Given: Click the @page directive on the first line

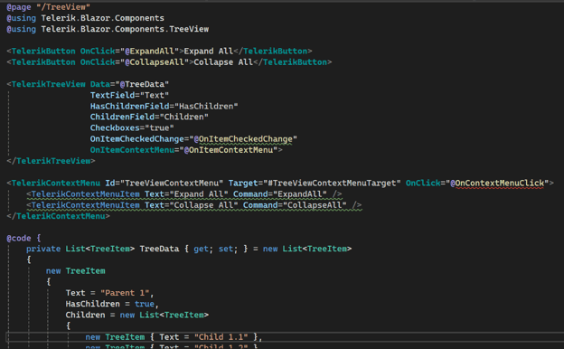Looking at the screenshot, I should 19,7.
